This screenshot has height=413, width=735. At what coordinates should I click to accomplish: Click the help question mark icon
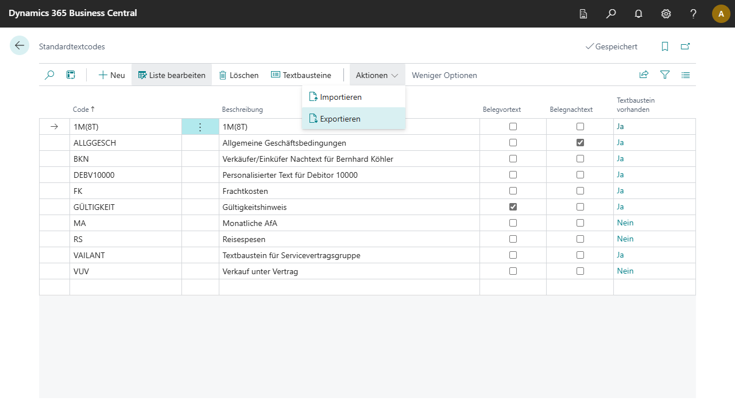(694, 14)
